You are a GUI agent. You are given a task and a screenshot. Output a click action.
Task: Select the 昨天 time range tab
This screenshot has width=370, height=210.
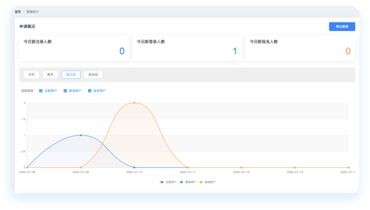pos(50,75)
